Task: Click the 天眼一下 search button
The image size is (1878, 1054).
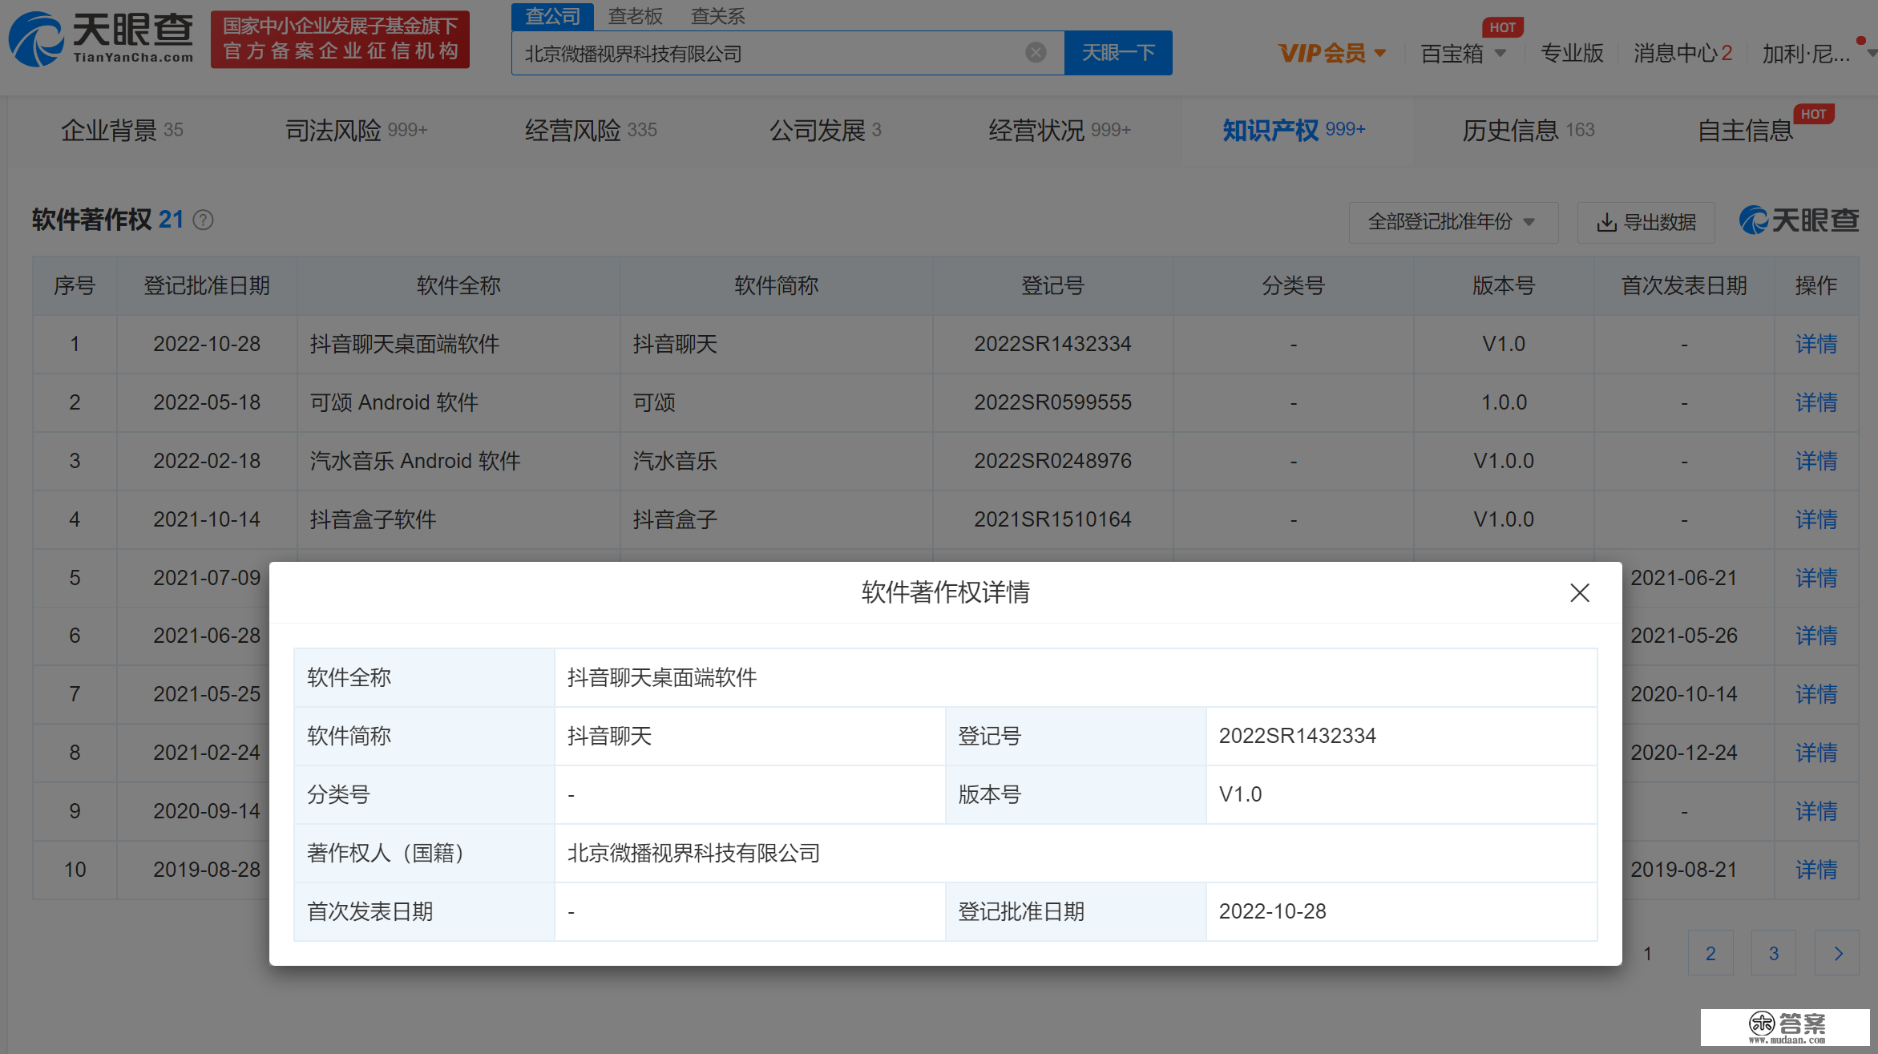Action: coord(1118,53)
